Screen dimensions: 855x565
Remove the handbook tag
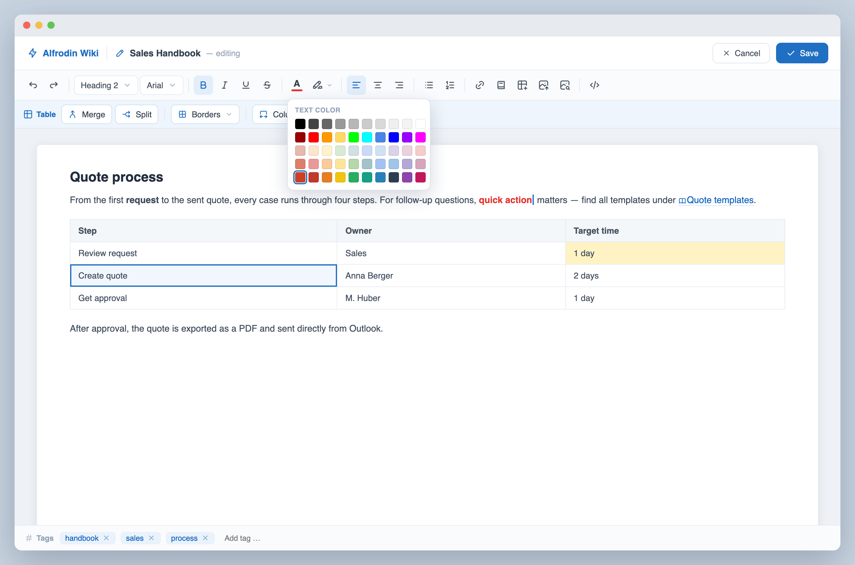(106, 538)
